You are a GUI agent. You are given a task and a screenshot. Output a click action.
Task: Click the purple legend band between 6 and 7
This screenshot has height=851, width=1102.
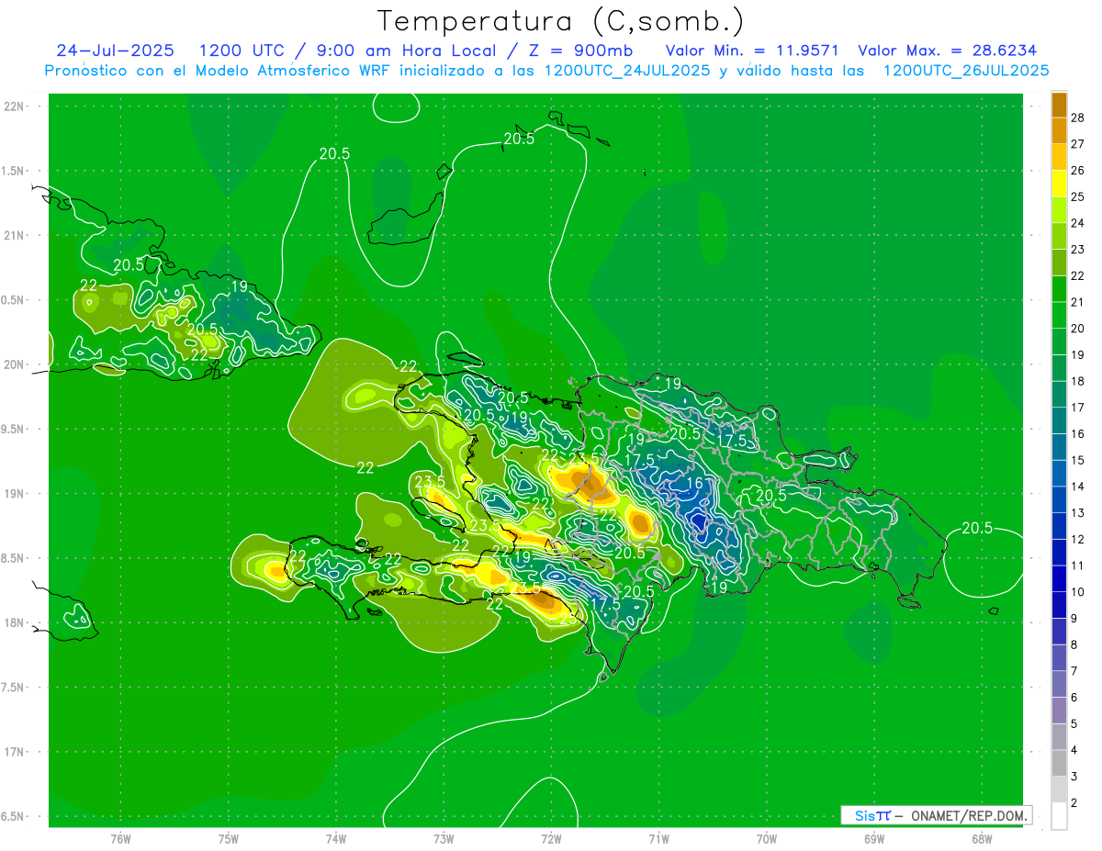pos(1059,685)
